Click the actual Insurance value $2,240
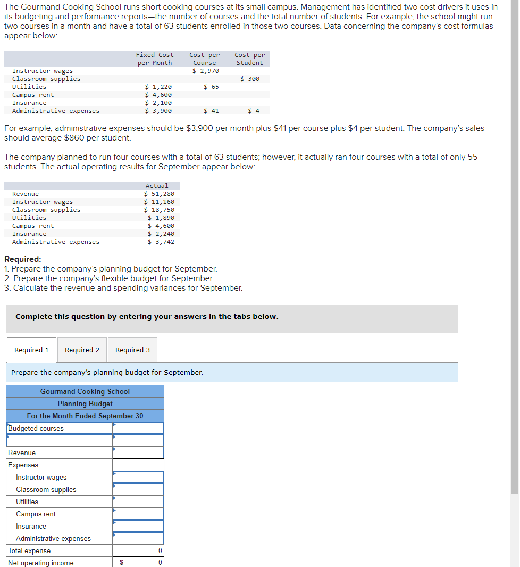The width and height of the screenshot is (520, 567). [161, 234]
